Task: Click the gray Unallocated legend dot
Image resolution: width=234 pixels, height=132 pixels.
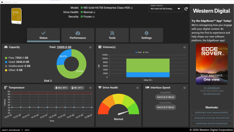Action: (6, 66)
